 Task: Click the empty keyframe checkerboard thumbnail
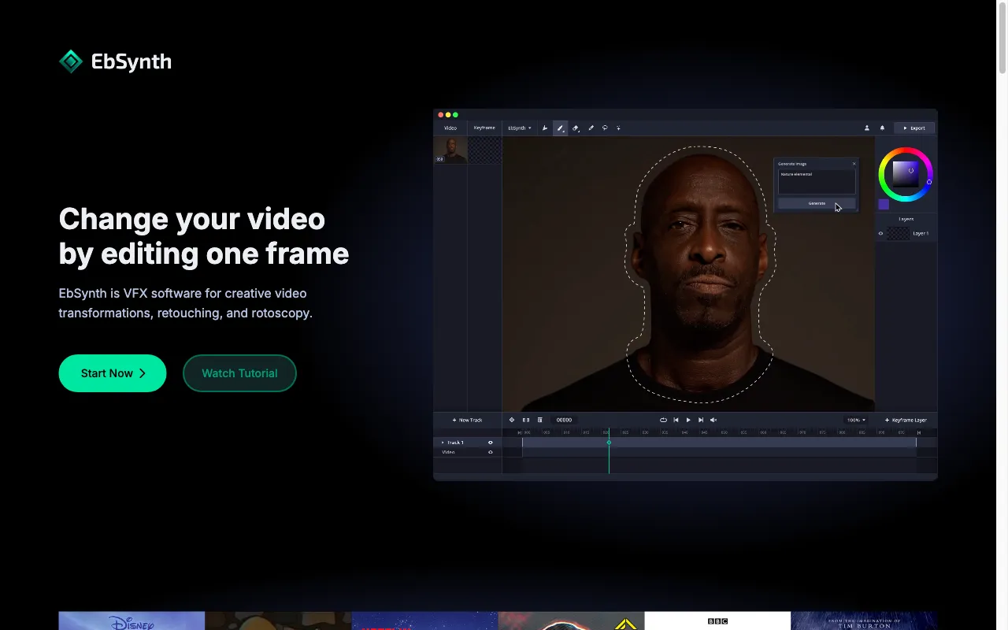pos(485,150)
